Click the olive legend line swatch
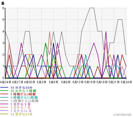 pyautogui.click(x=4, y=114)
